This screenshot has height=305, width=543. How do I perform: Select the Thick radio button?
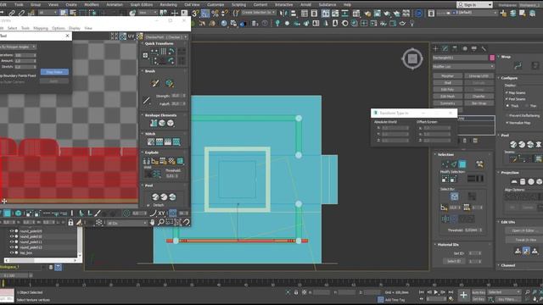(x=507, y=106)
